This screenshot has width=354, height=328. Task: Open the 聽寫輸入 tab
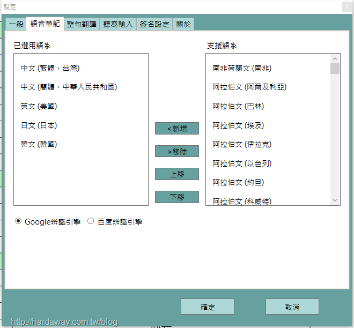[x=118, y=24]
